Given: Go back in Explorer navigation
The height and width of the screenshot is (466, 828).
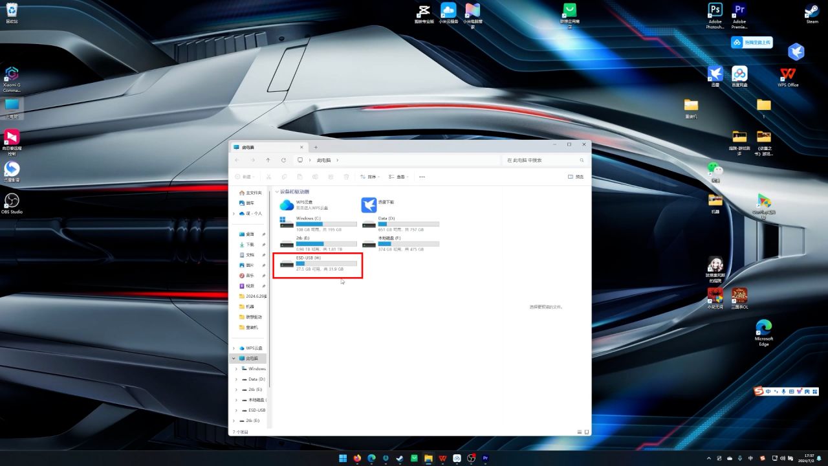Looking at the screenshot, I should click(x=237, y=160).
